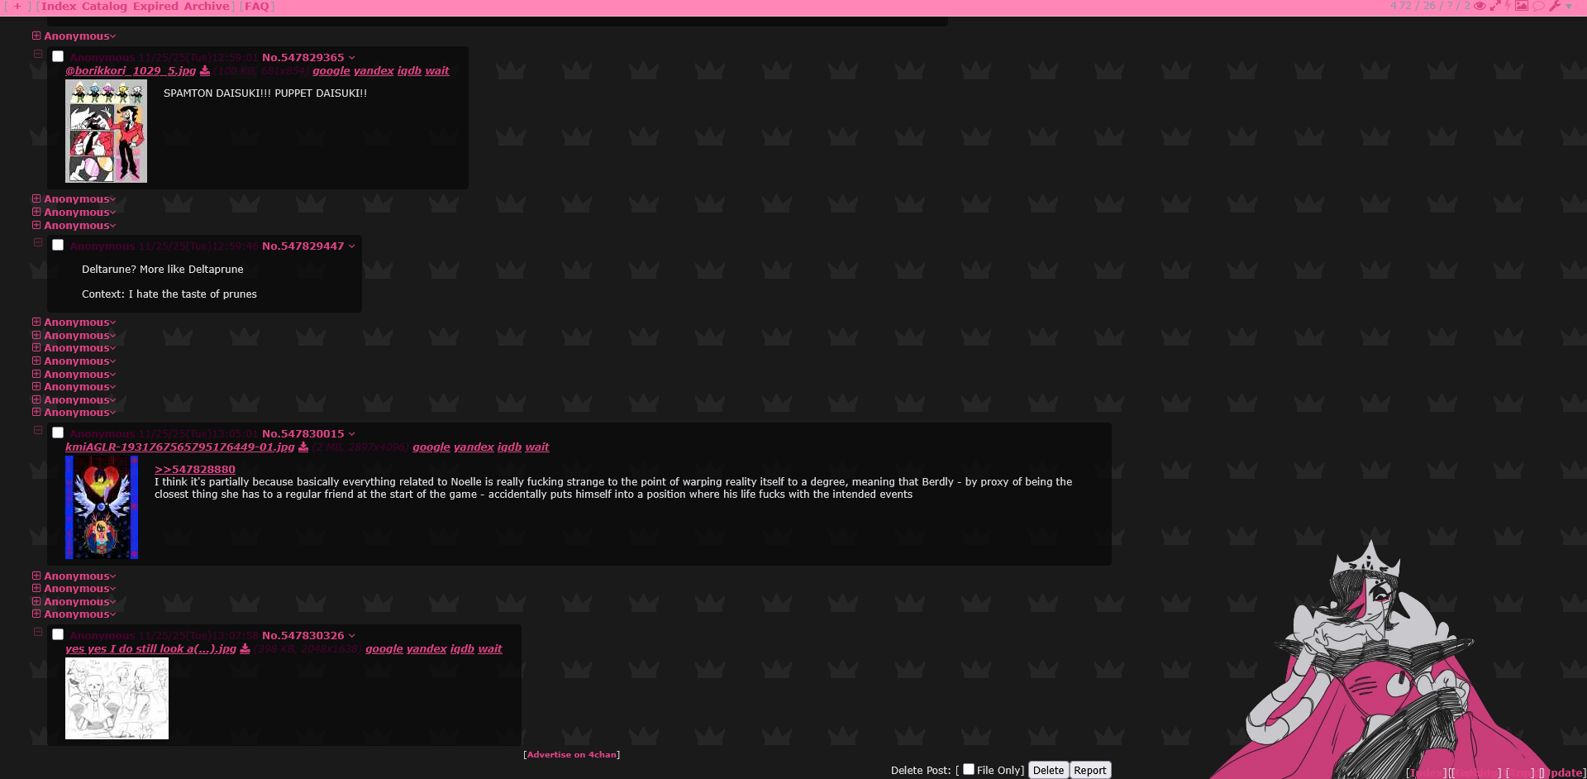Open the gallery image icon in header
1587x779 pixels.
pos(1522,6)
